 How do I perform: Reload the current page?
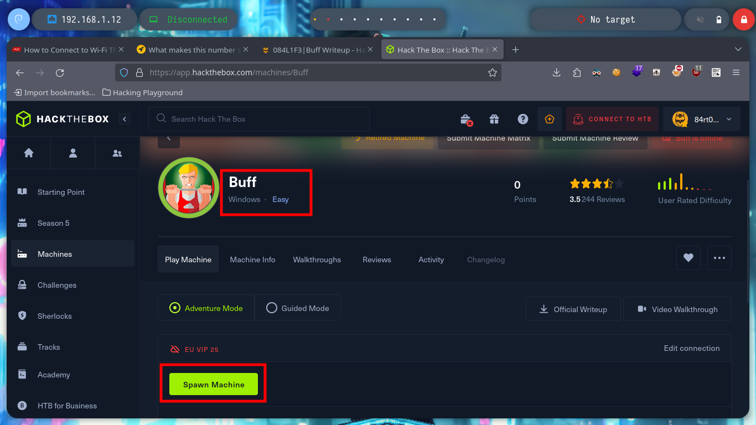[60, 72]
